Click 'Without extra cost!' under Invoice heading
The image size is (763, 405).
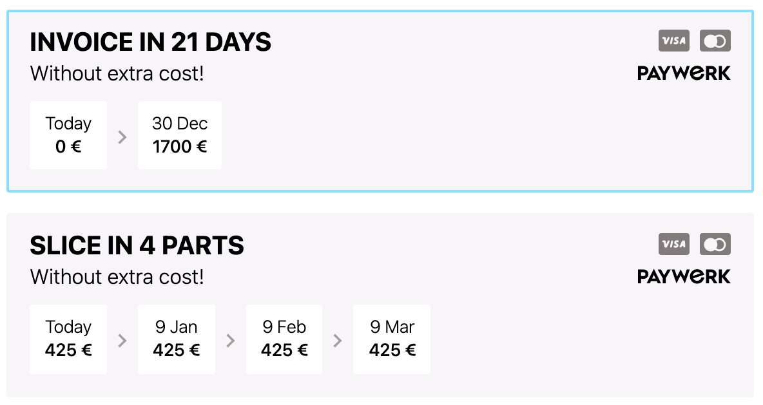[117, 73]
